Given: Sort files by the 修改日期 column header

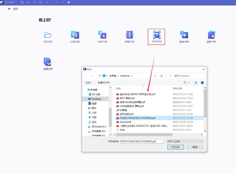Looking at the screenshot, I should (177, 88).
